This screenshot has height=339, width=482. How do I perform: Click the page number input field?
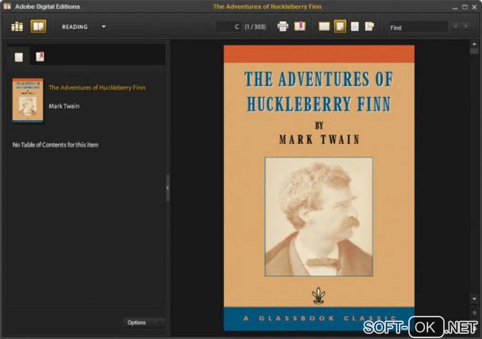pyautogui.click(x=228, y=27)
